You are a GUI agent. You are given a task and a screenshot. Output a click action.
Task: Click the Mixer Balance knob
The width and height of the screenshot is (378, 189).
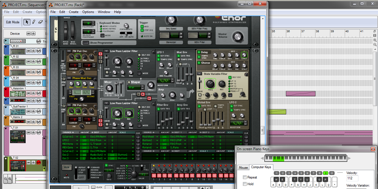[109, 88]
